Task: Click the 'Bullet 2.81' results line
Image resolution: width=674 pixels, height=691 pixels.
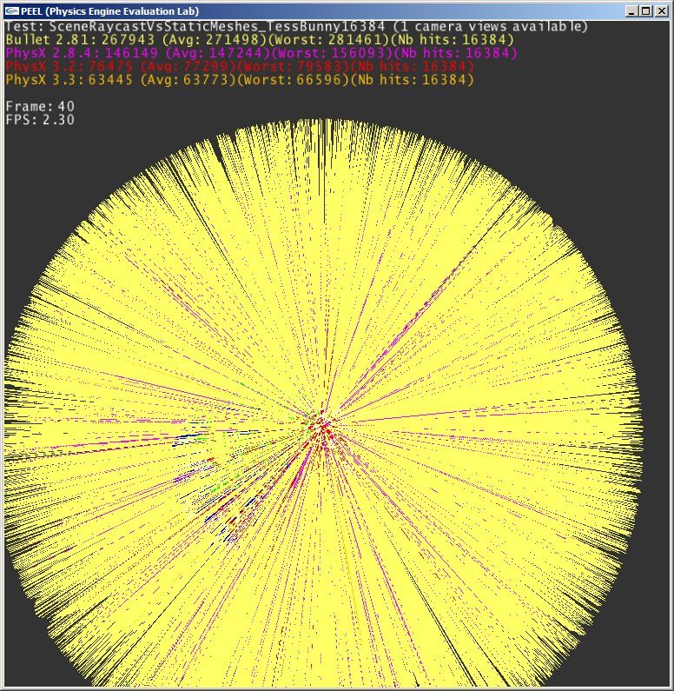Action: [x=260, y=40]
